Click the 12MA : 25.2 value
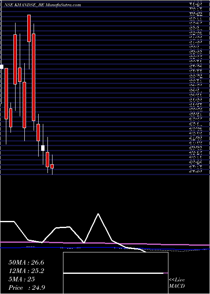This screenshot has height=294, width=210. coord(26,271)
